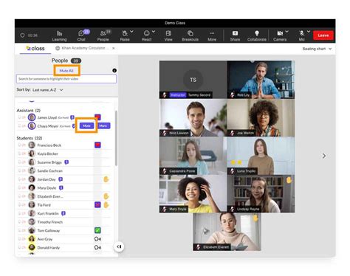
Task: Click the search someone input field
Action: [66, 79]
